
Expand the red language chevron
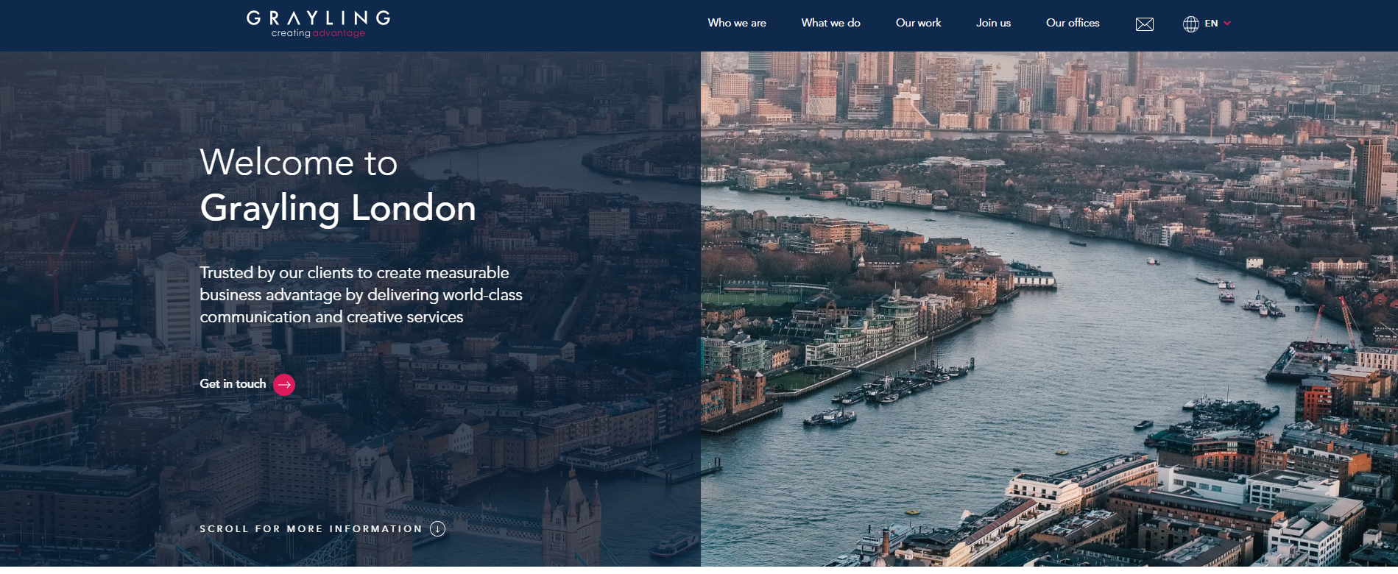click(1227, 24)
